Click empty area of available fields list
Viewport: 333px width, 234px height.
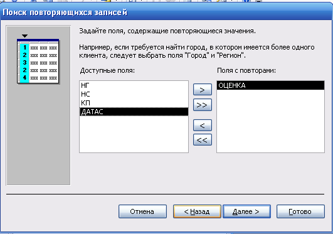134,134
